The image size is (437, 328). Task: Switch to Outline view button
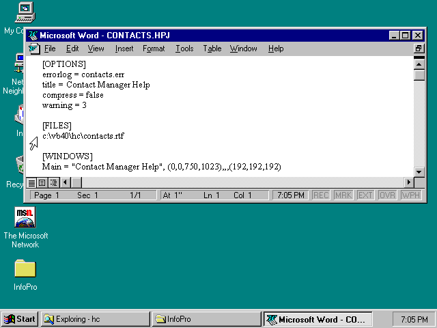[x=53, y=182]
